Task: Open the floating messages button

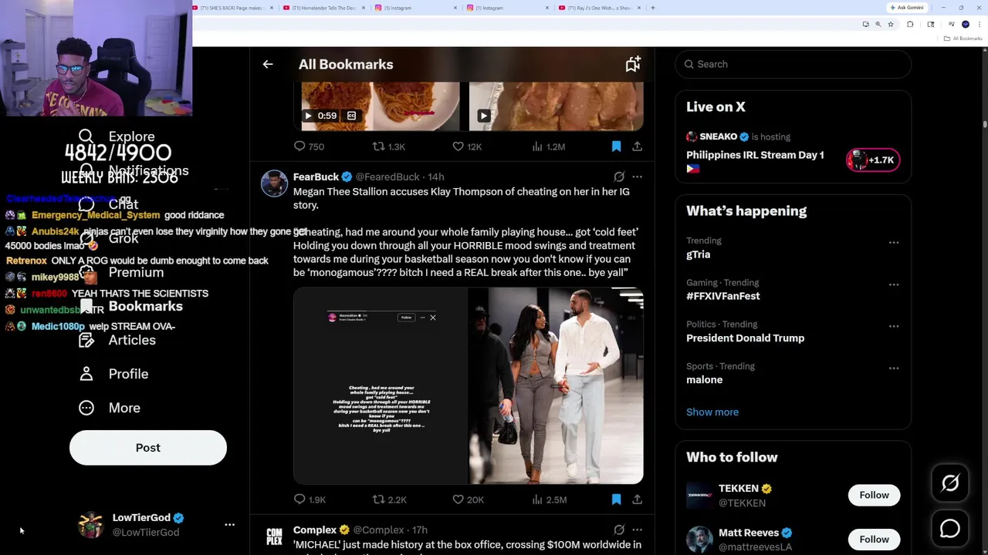Action: point(950,529)
